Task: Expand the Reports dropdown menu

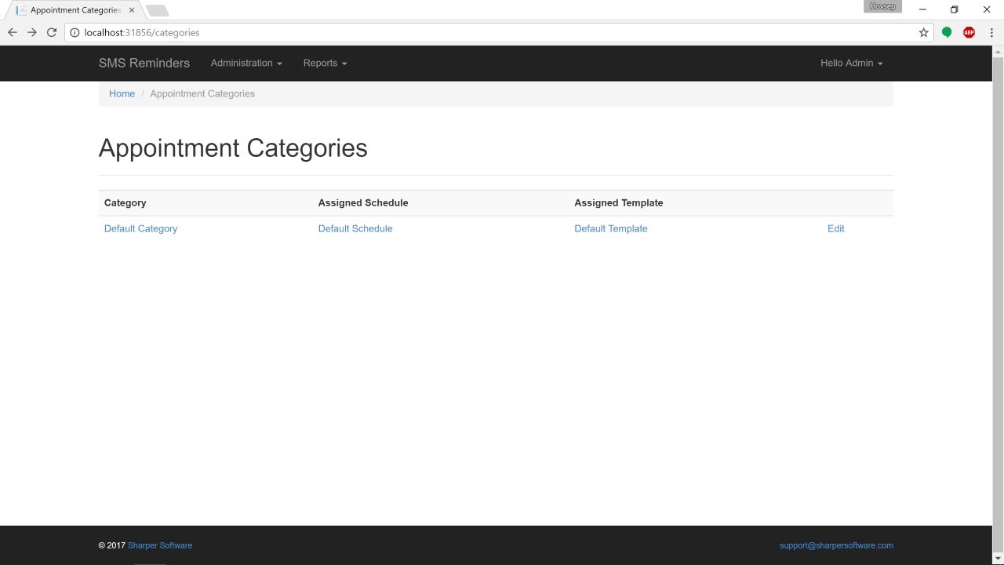Action: click(x=325, y=63)
